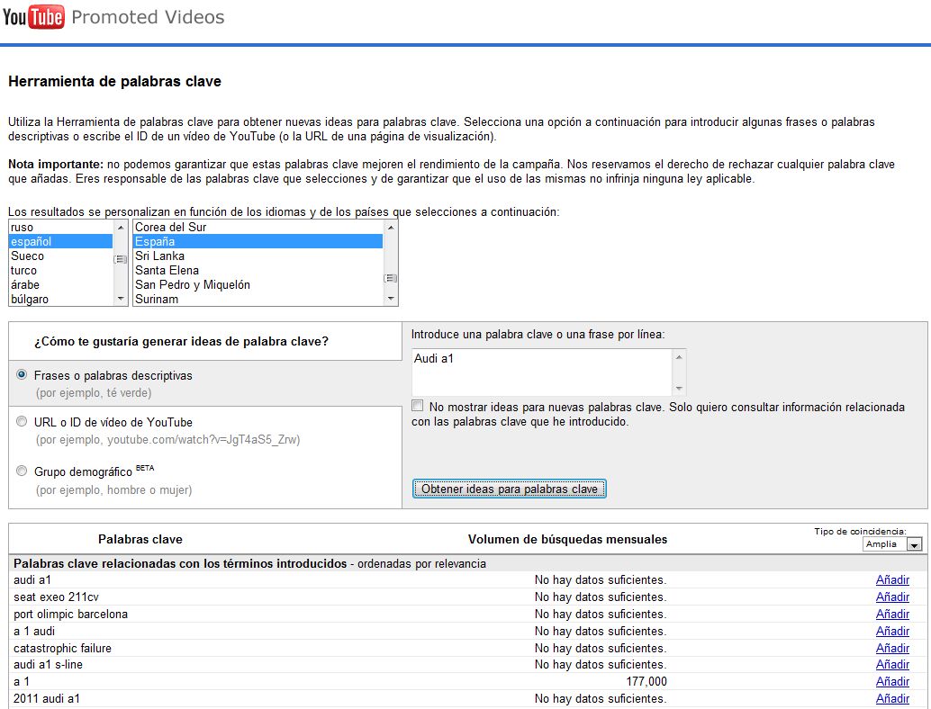
Task: Click the '177,000' search volume value
Action: coord(646,682)
